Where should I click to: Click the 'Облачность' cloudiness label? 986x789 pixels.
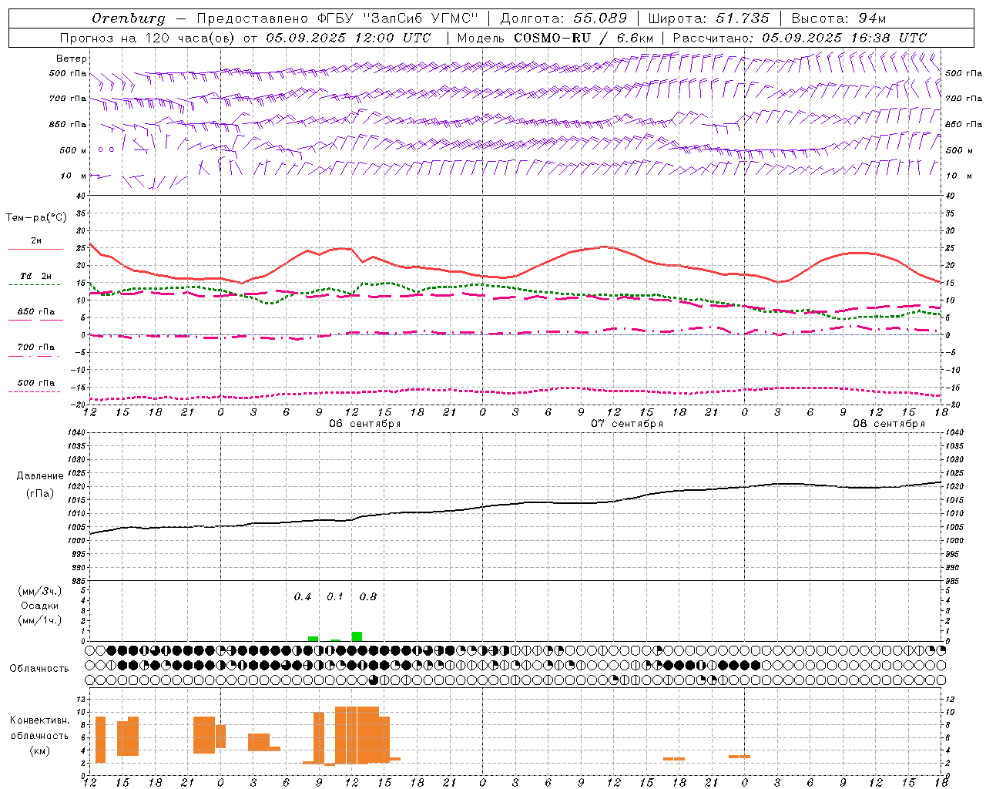(x=39, y=669)
